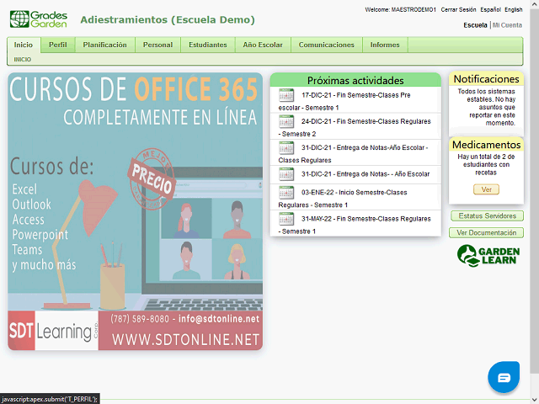Click the INICIO submenu item
539x404 pixels.
click(23, 60)
